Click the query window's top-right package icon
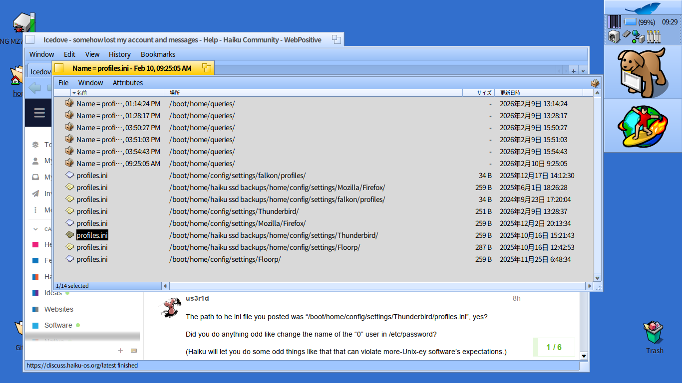Viewport: 682px width, 383px height. coord(595,83)
